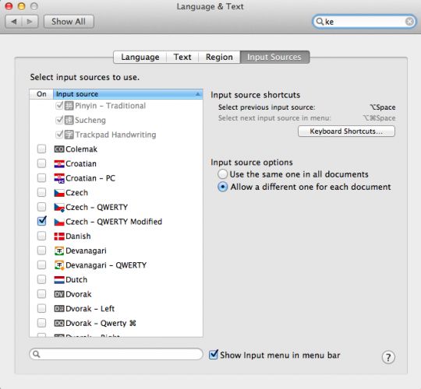Click the Dvorak DV layout icon
The width and height of the screenshot is (421, 389).
click(x=59, y=294)
